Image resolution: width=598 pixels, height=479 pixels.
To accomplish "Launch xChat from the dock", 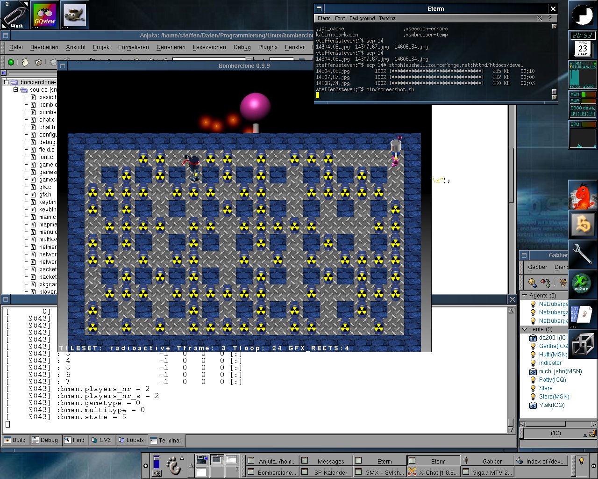I will (x=583, y=285).
